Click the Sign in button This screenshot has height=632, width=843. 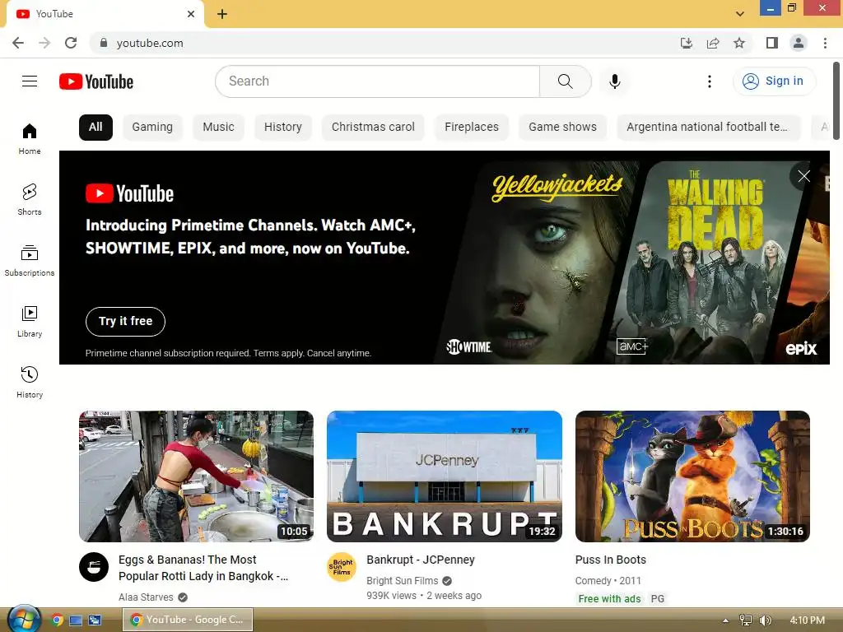774,81
